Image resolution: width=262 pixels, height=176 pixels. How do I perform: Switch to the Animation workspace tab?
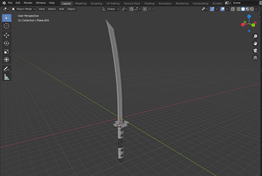165,3
